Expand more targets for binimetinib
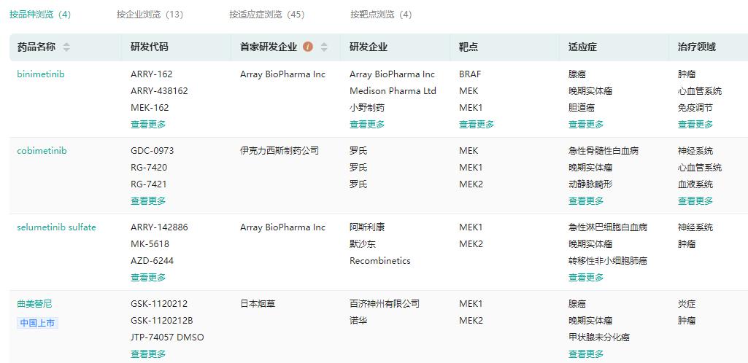The height and width of the screenshot is (363, 748). 477,125
